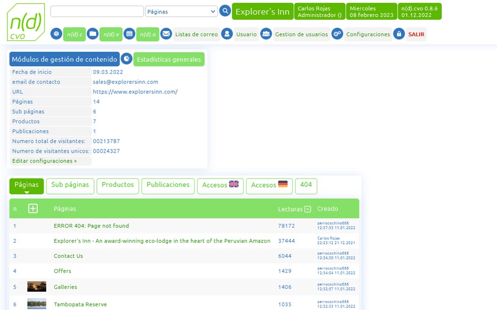Open the n(d).v module
This screenshot has height=310, width=497.
111,34
